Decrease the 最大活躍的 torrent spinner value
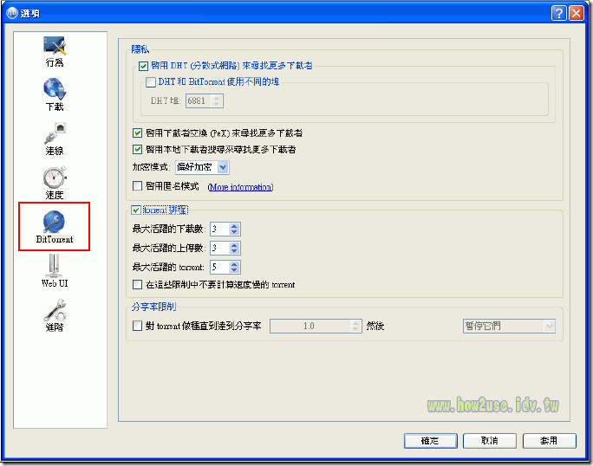 coord(235,272)
